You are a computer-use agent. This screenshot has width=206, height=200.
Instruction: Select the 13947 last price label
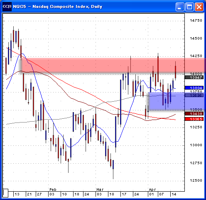pyautogui.click(x=194, y=77)
